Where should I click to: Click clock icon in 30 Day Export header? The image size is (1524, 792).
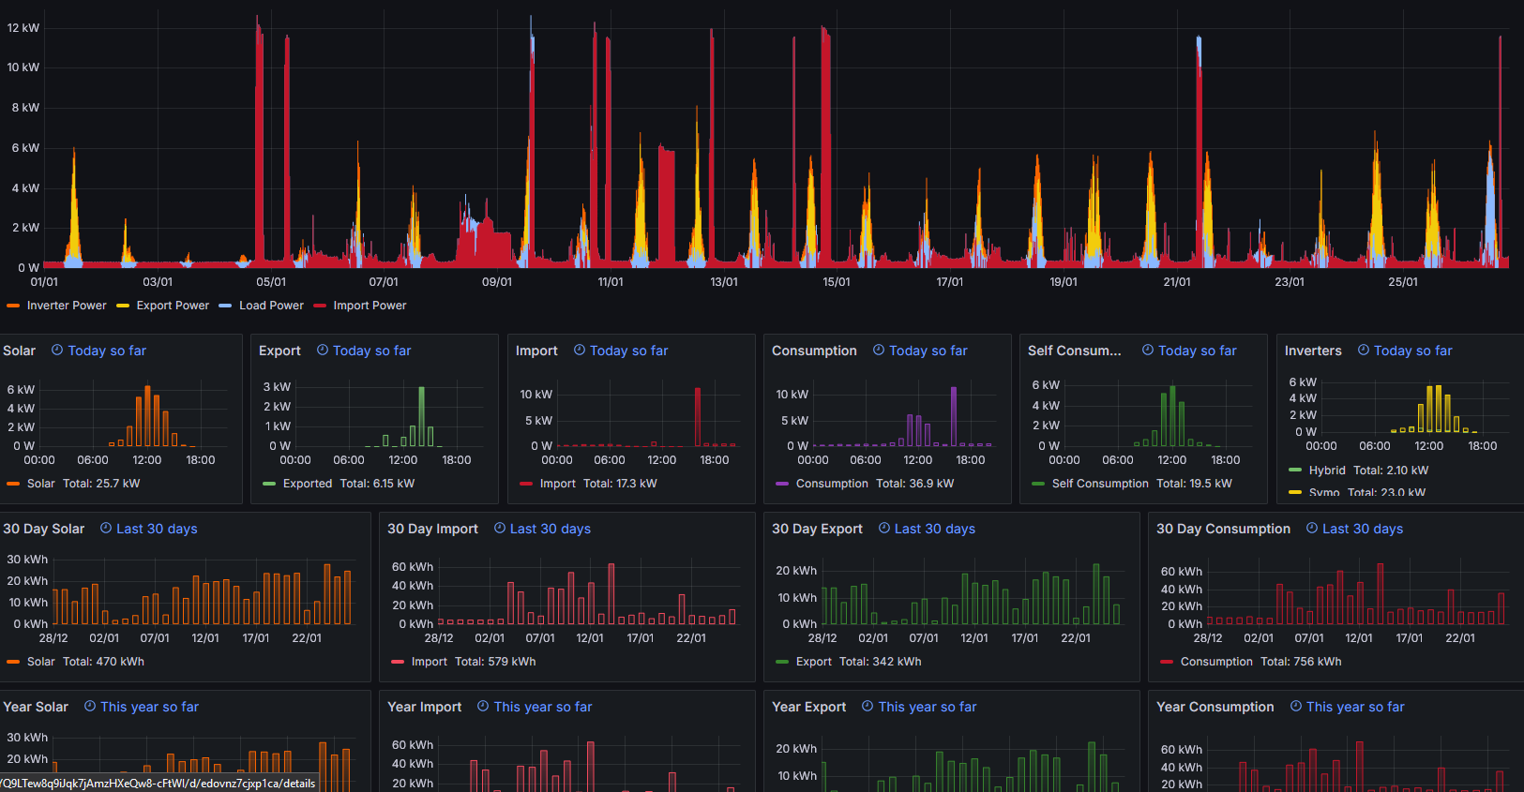coord(884,528)
